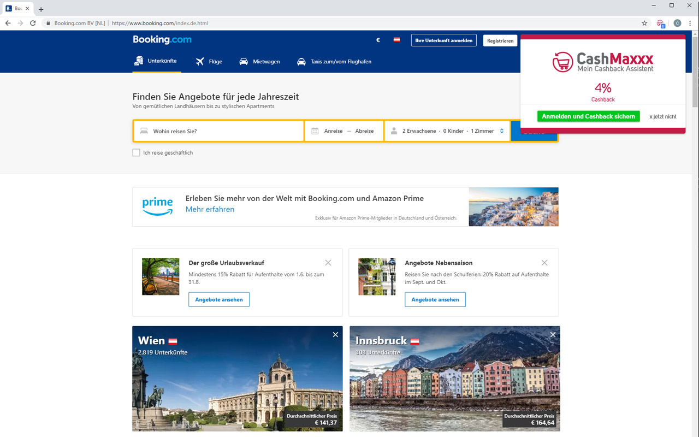Dismiss the Angebote Nebensaison card
The height and width of the screenshot is (437, 699).
pos(544,263)
